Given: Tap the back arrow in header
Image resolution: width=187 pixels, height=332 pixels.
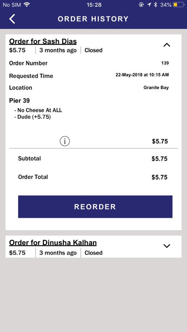Looking at the screenshot, I should (12, 19).
